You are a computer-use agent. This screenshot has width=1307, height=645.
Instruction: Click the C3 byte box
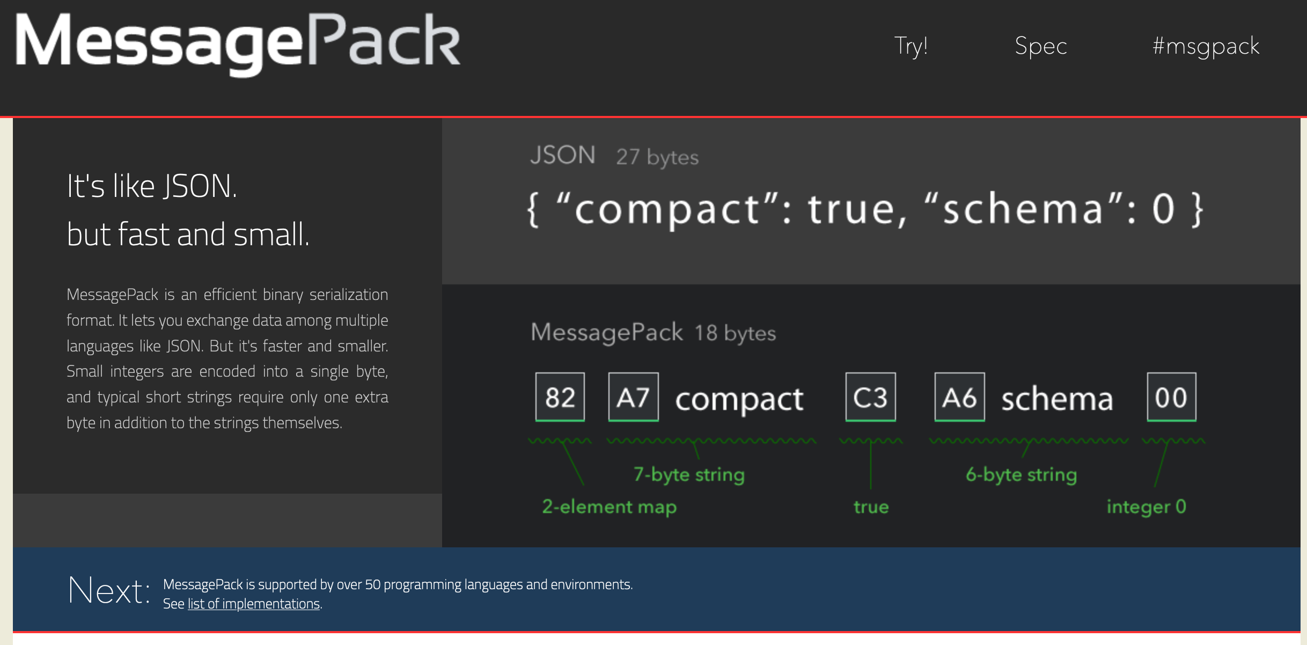coord(870,397)
